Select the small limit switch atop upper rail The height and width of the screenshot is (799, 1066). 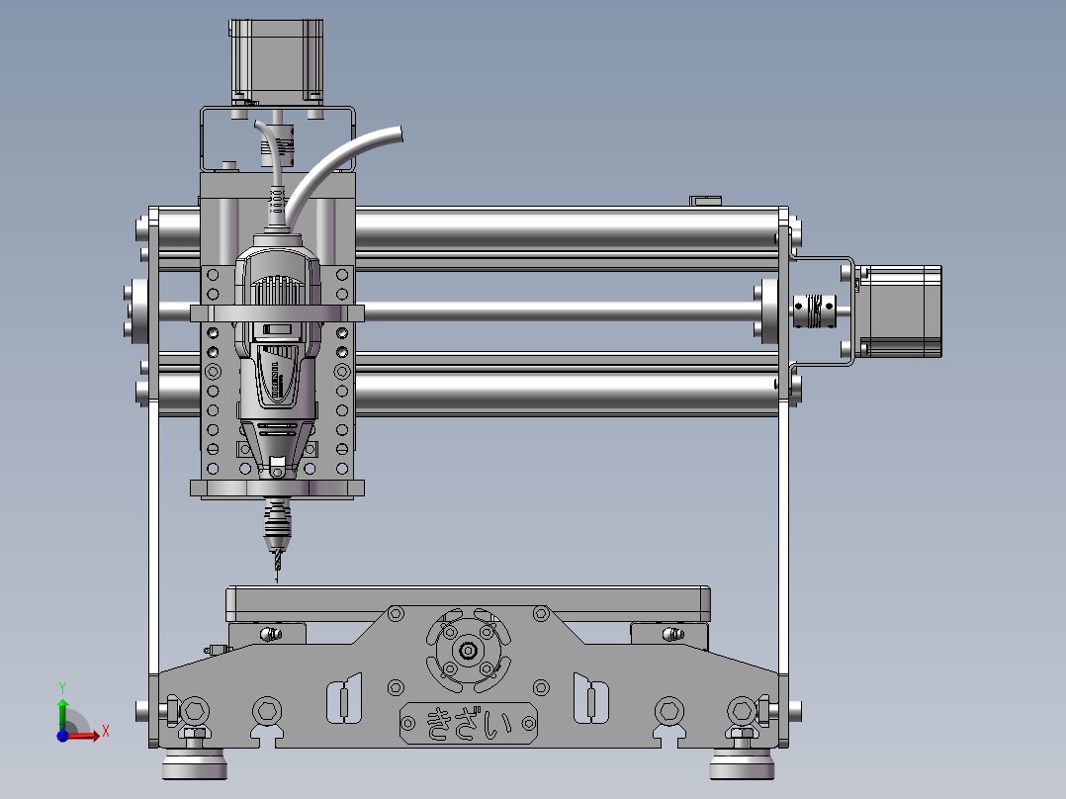point(706,201)
